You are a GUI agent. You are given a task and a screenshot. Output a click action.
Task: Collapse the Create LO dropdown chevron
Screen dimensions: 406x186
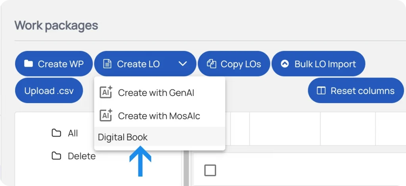click(182, 64)
